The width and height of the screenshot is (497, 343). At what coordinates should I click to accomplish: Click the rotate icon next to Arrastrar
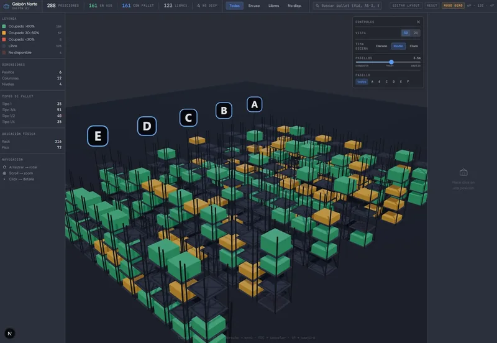[4, 167]
